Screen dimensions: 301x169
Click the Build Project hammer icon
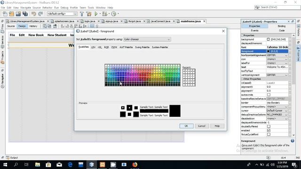click(82, 14)
